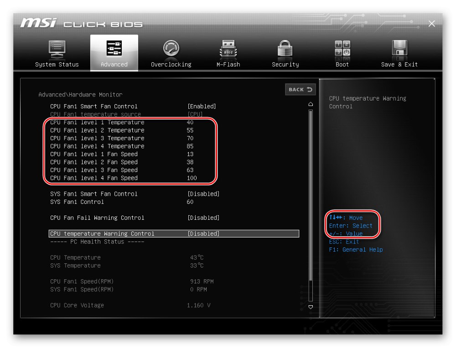Click the BACK button
The height and width of the screenshot is (348, 456).
(x=300, y=90)
